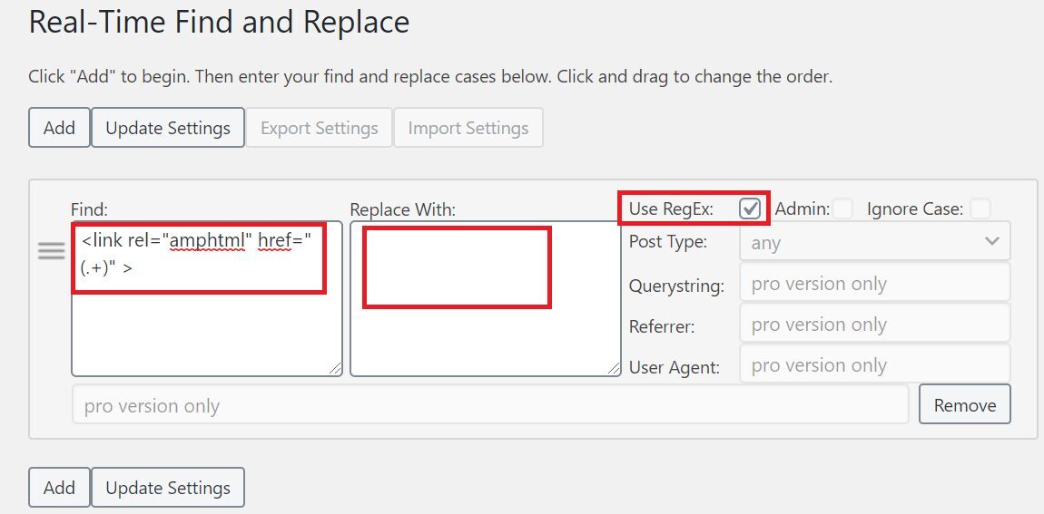Click inside the Find text area
The width and height of the screenshot is (1044, 514).
(x=207, y=298)
